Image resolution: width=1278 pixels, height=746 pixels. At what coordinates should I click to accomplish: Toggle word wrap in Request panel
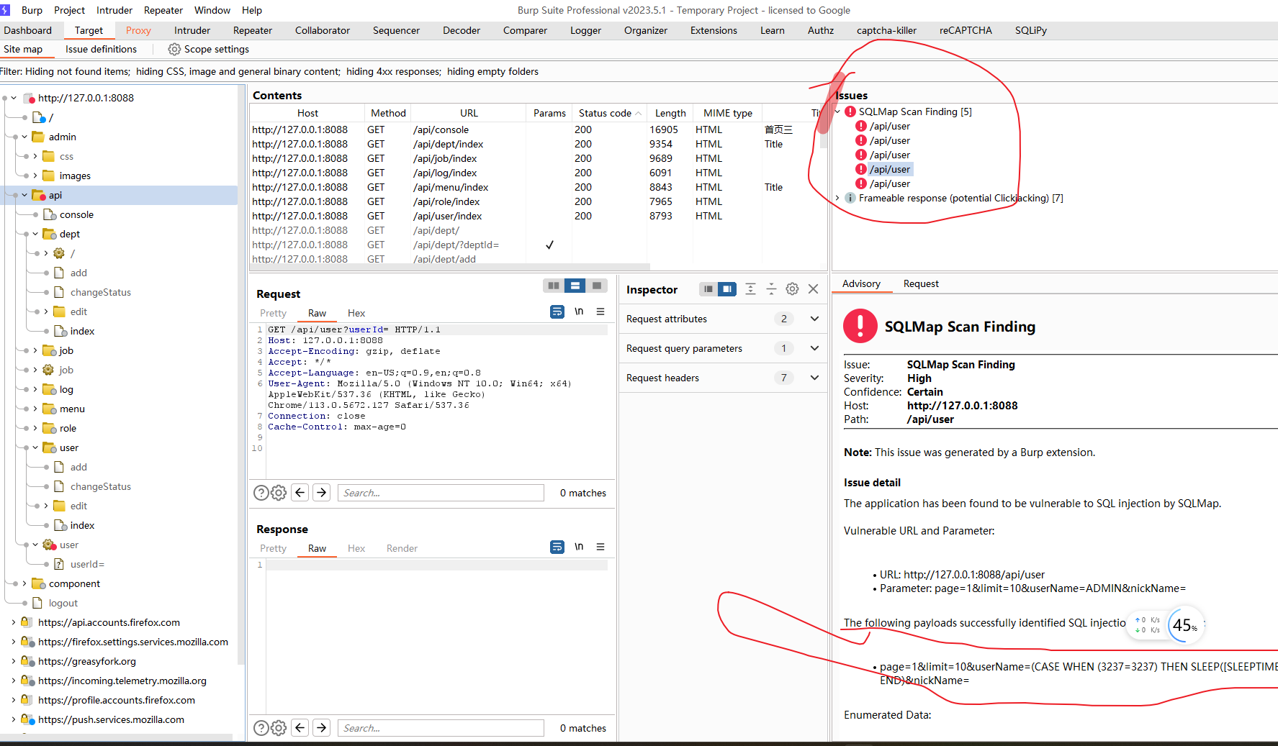coord(557,311)
